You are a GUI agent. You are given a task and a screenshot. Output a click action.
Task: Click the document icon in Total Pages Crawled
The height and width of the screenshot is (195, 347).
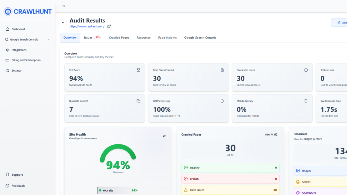click(x=222, y=70)
